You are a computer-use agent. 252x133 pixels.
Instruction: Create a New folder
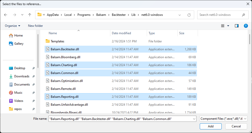(35, 26)
